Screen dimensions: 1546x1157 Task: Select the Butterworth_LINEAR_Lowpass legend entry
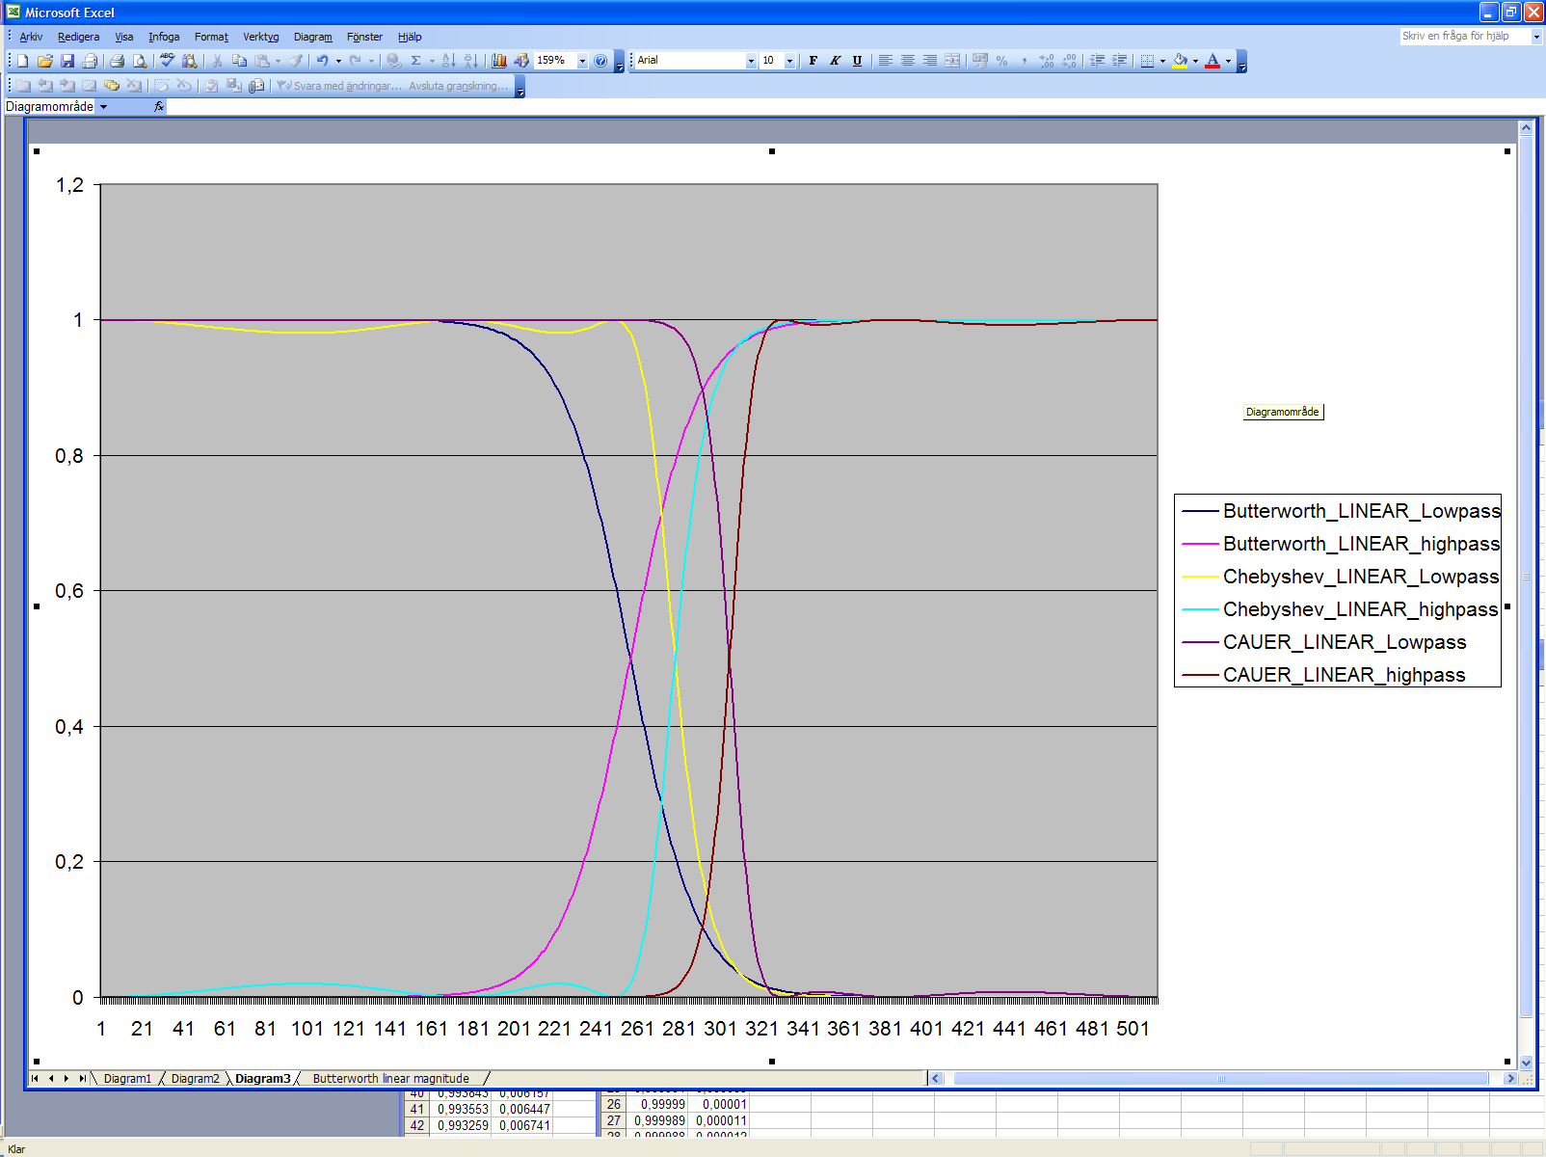pyautogui.click(x=1341, y=511)
